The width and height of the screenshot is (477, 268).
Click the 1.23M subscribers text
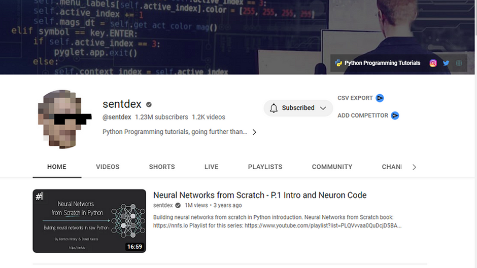point(161,117)
